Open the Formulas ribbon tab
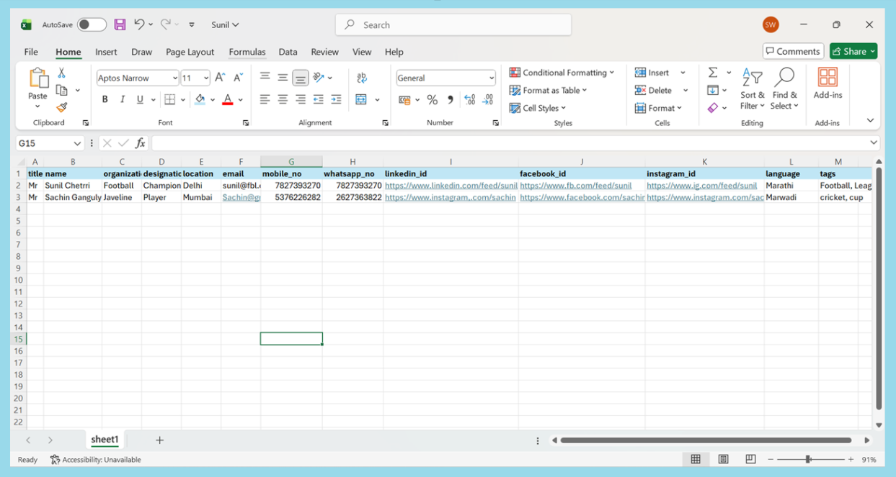 (247, 52)
